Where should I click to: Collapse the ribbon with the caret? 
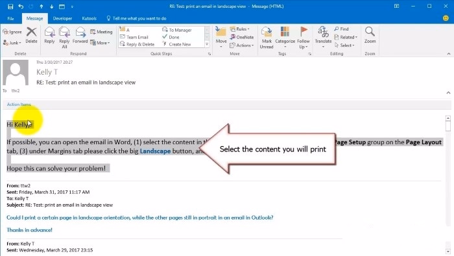tap(449, 54)
